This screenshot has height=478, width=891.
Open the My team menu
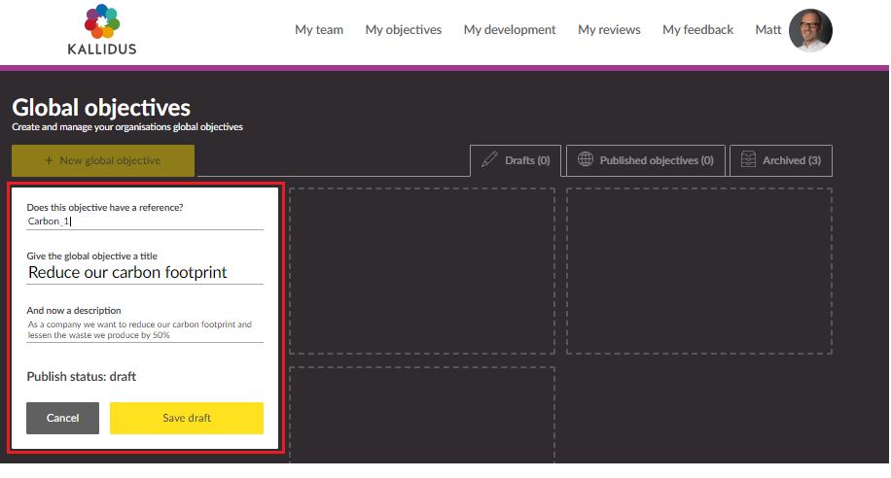pos(319,30)
